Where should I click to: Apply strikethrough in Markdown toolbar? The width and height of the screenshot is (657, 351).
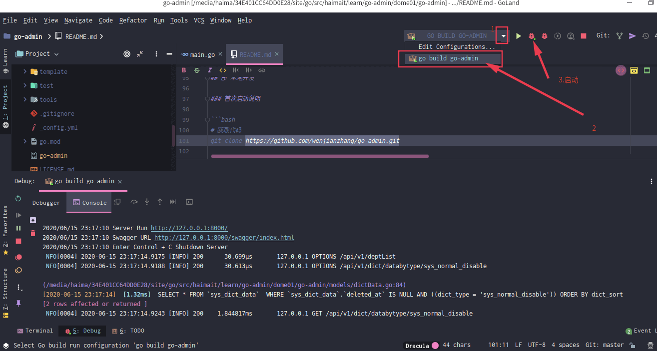coord(197,70)
